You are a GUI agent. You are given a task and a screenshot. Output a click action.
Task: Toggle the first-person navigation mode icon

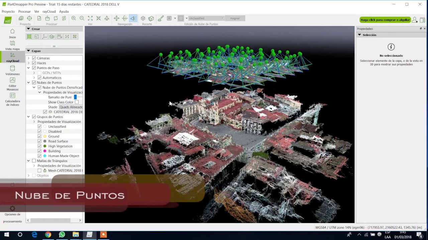click(133, 18)
